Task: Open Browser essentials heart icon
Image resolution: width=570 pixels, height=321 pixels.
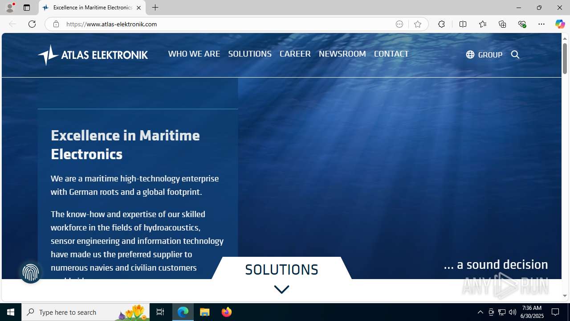Action: 522,24
